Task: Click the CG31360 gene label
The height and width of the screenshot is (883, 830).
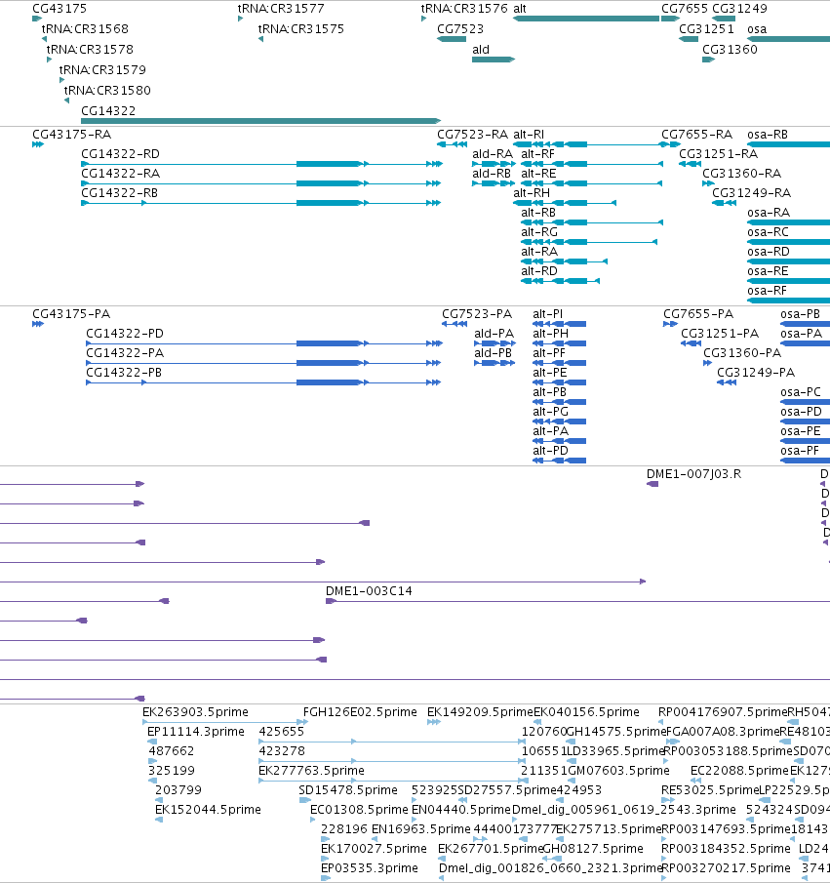Action: [730, 50]
